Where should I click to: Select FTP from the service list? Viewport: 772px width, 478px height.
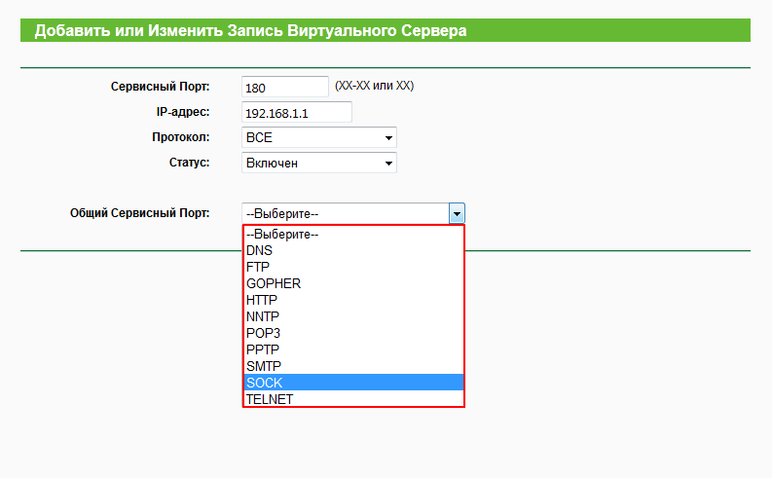pyautogui.click(x=353, y=267)
